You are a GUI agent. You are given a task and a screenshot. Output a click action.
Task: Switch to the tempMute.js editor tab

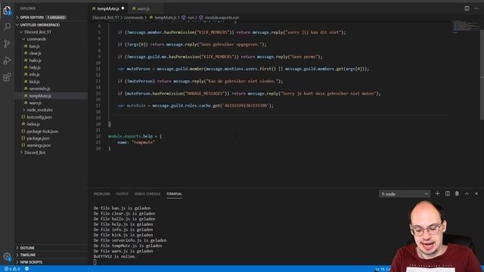coord(108,8)
